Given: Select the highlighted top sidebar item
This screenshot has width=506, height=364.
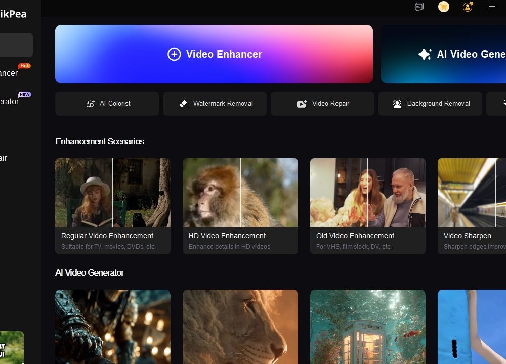Looking at the screenshot, I should (16, 45).
